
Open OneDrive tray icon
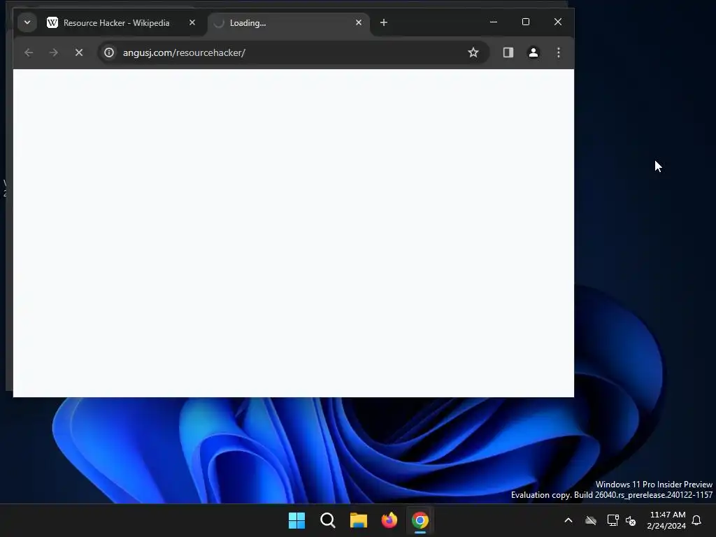click(591, 520)
